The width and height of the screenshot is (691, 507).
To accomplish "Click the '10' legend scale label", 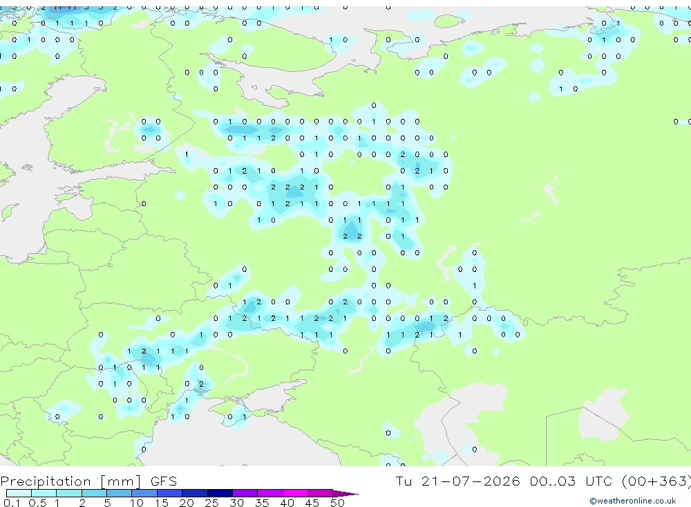I will 137,503.
